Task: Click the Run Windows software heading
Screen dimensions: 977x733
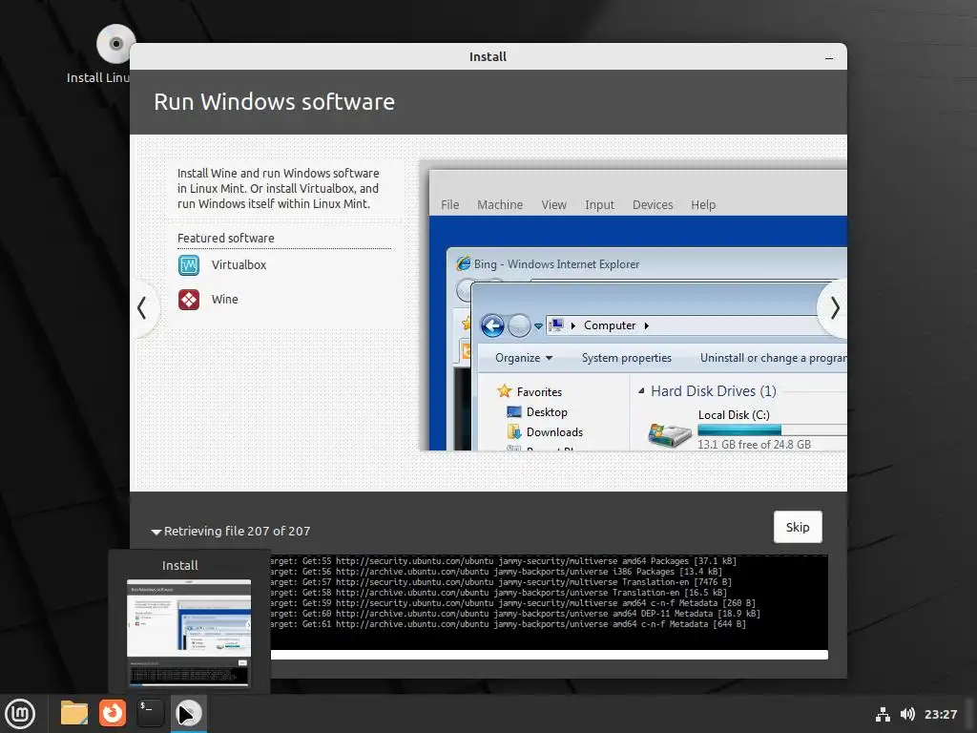Action: point(274,102)
